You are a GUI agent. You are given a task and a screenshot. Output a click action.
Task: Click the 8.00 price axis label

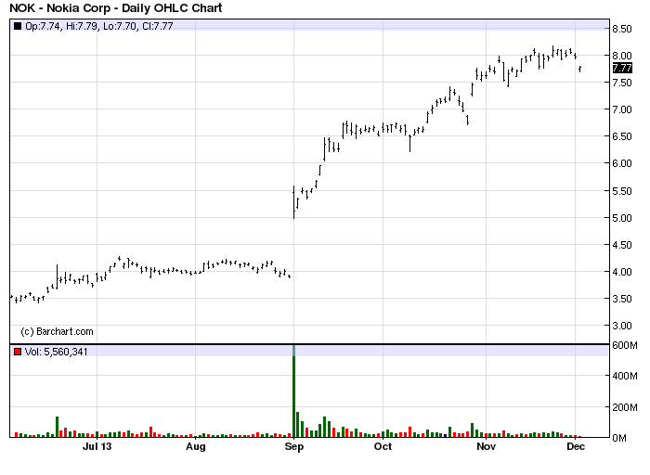[622, 56]
